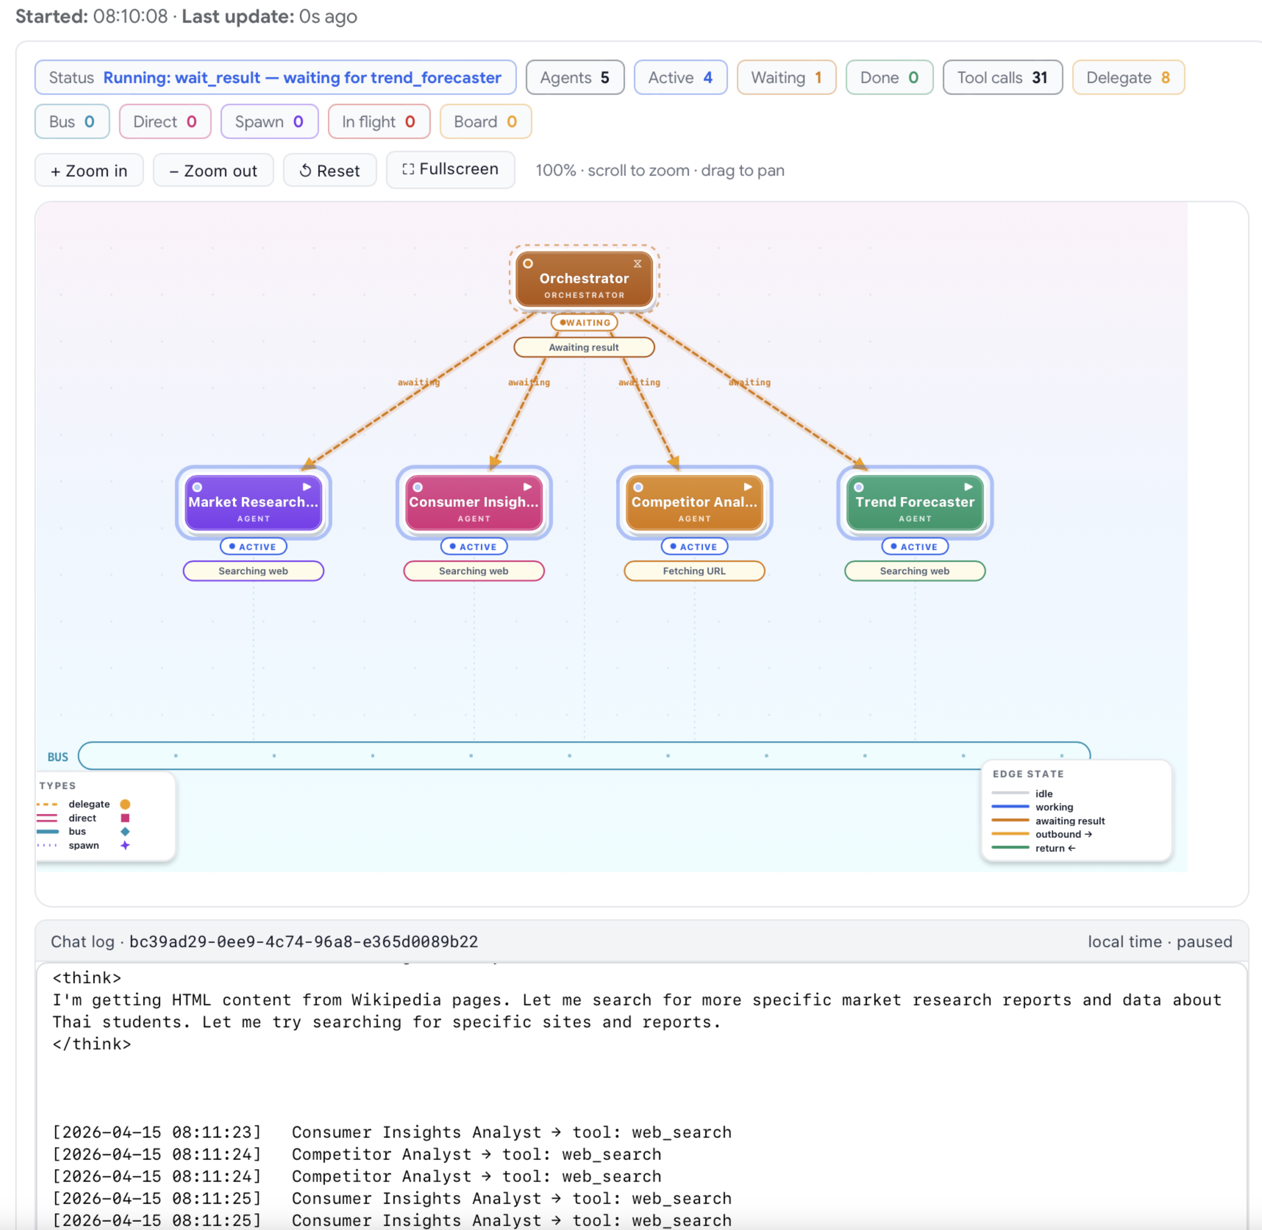Click circle indicator on Trend Forecaster node
Image resolution: width=1262 pixels, height=1230 pixels.
[x=858, y=487]
